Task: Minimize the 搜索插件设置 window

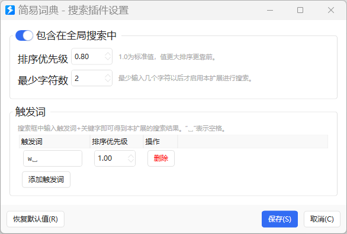Action: pos(270,10)
